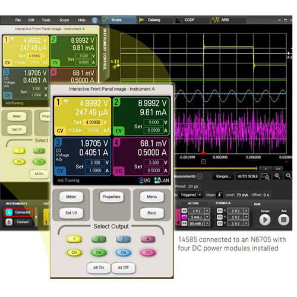
Task: Click the Back button on enlarged panel
Action: (x=152, y=213)
